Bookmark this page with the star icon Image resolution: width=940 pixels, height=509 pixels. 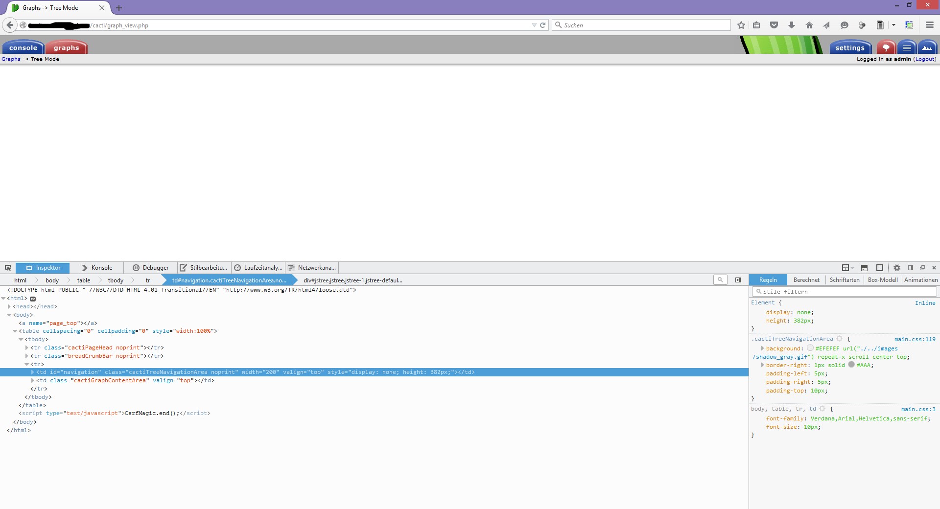(x=741, y=25)
